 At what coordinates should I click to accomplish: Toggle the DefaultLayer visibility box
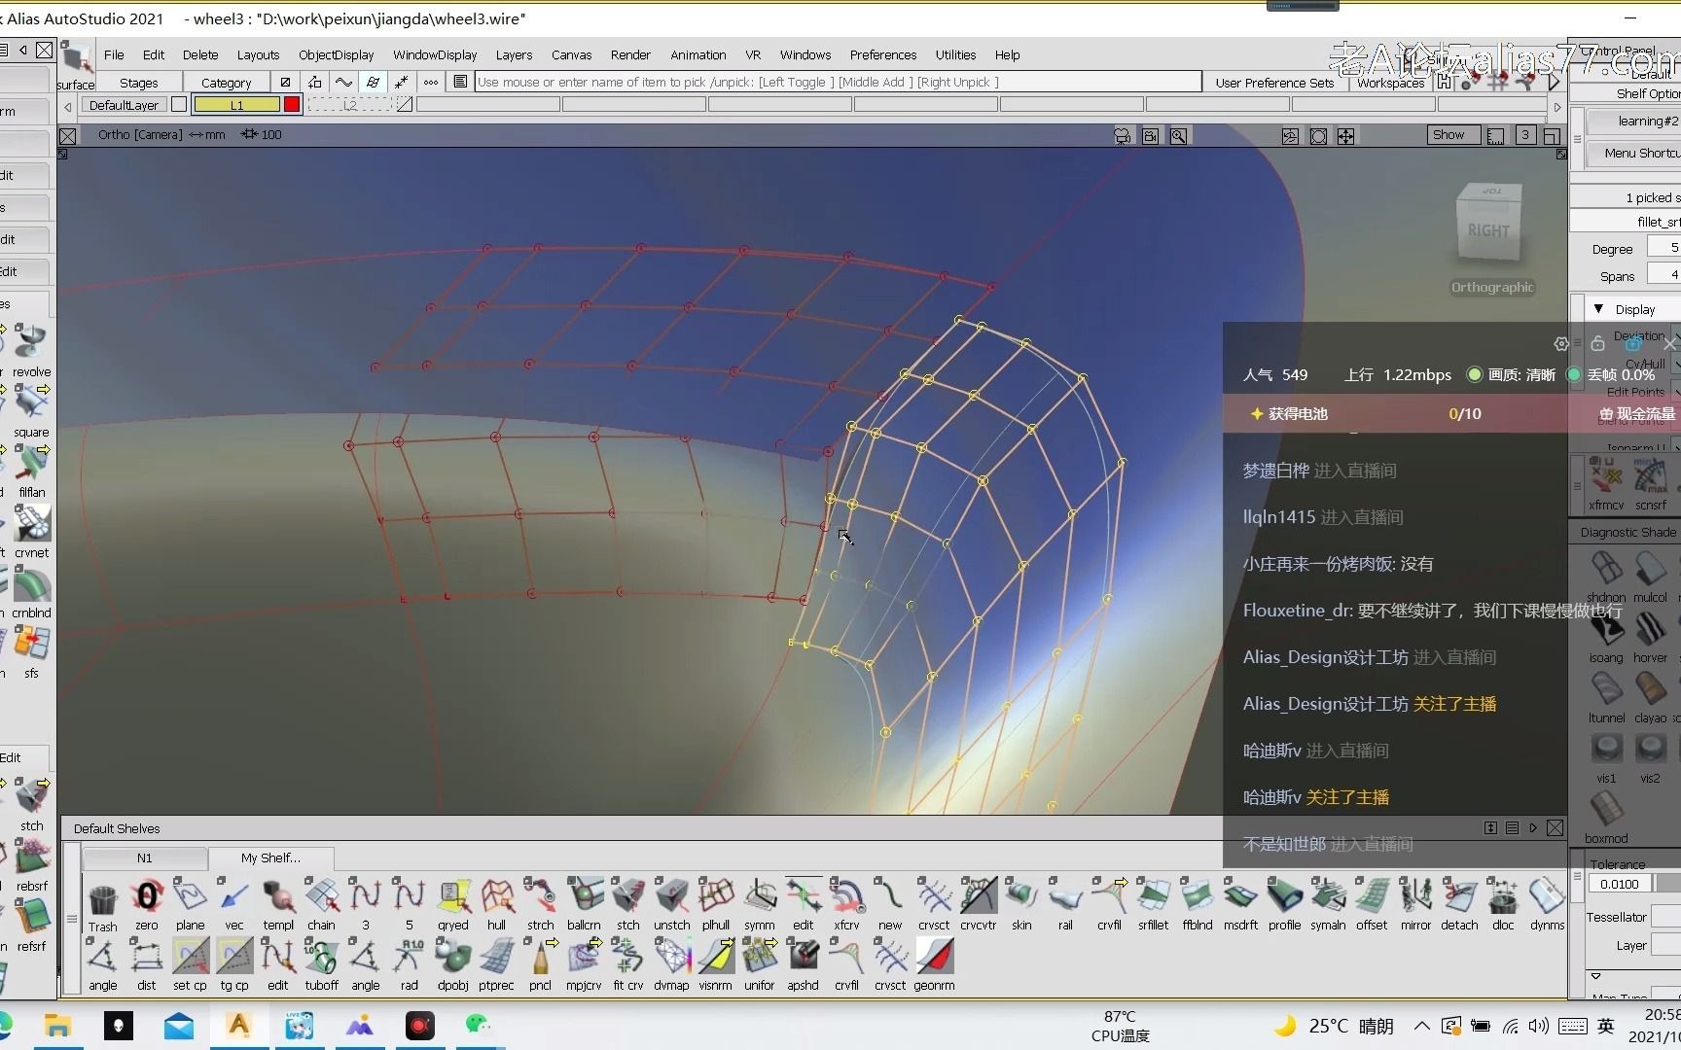[179, 105]
